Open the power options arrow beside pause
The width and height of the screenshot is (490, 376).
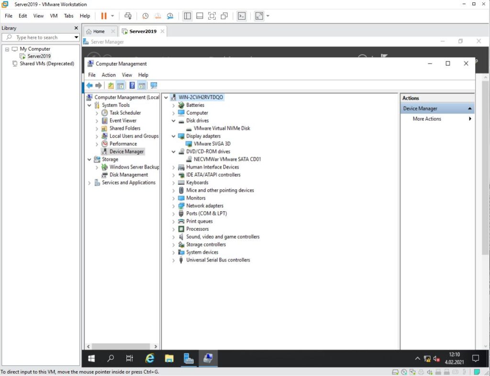112,16
